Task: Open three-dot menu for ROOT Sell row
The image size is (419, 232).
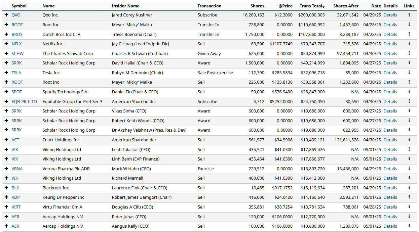Action: [409, 82]
